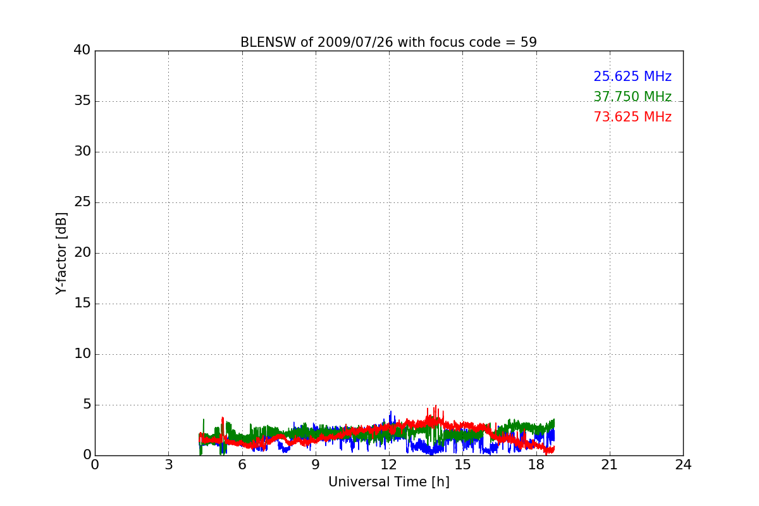
Task: Click the x-axis tick label 15
Action: 462,465
